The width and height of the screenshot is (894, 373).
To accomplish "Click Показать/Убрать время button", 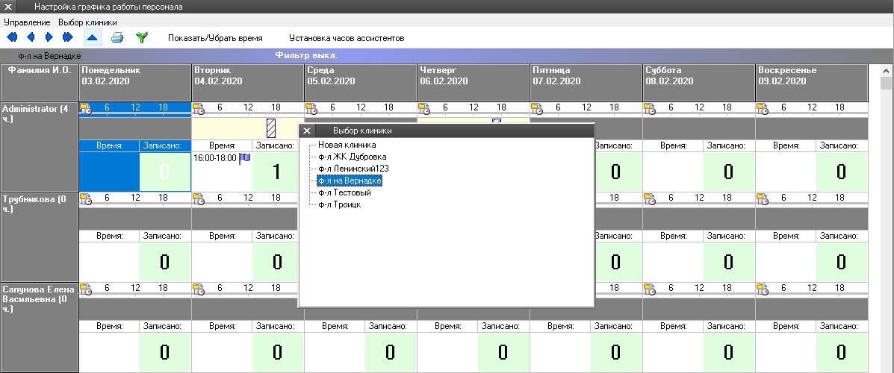I will (x=215, y=37).
